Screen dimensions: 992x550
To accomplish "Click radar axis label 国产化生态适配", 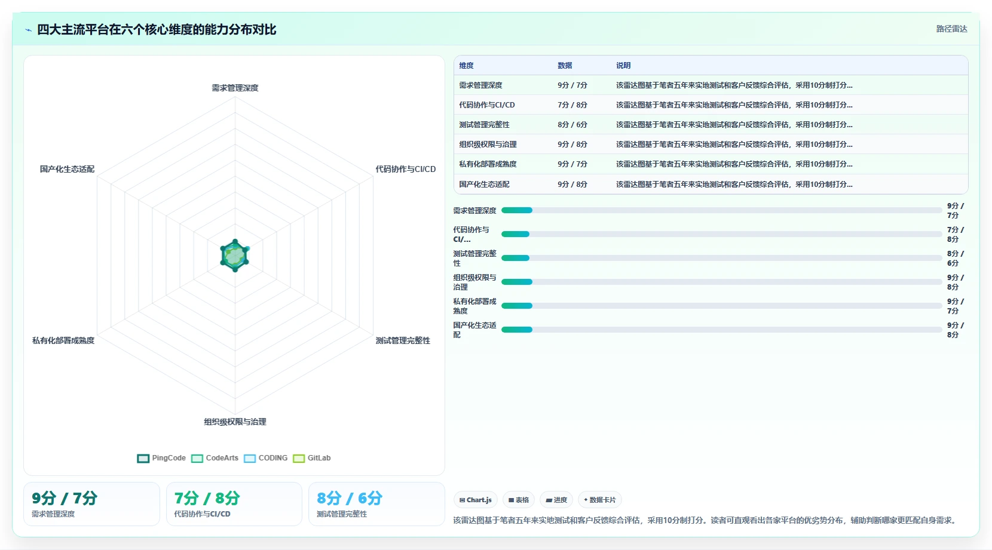I will 67,169.
